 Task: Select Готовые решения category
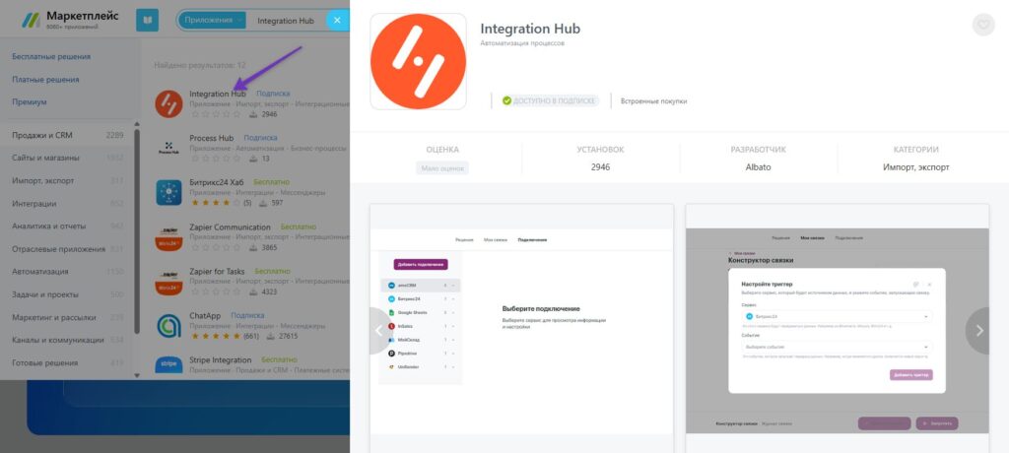(67, 363)
